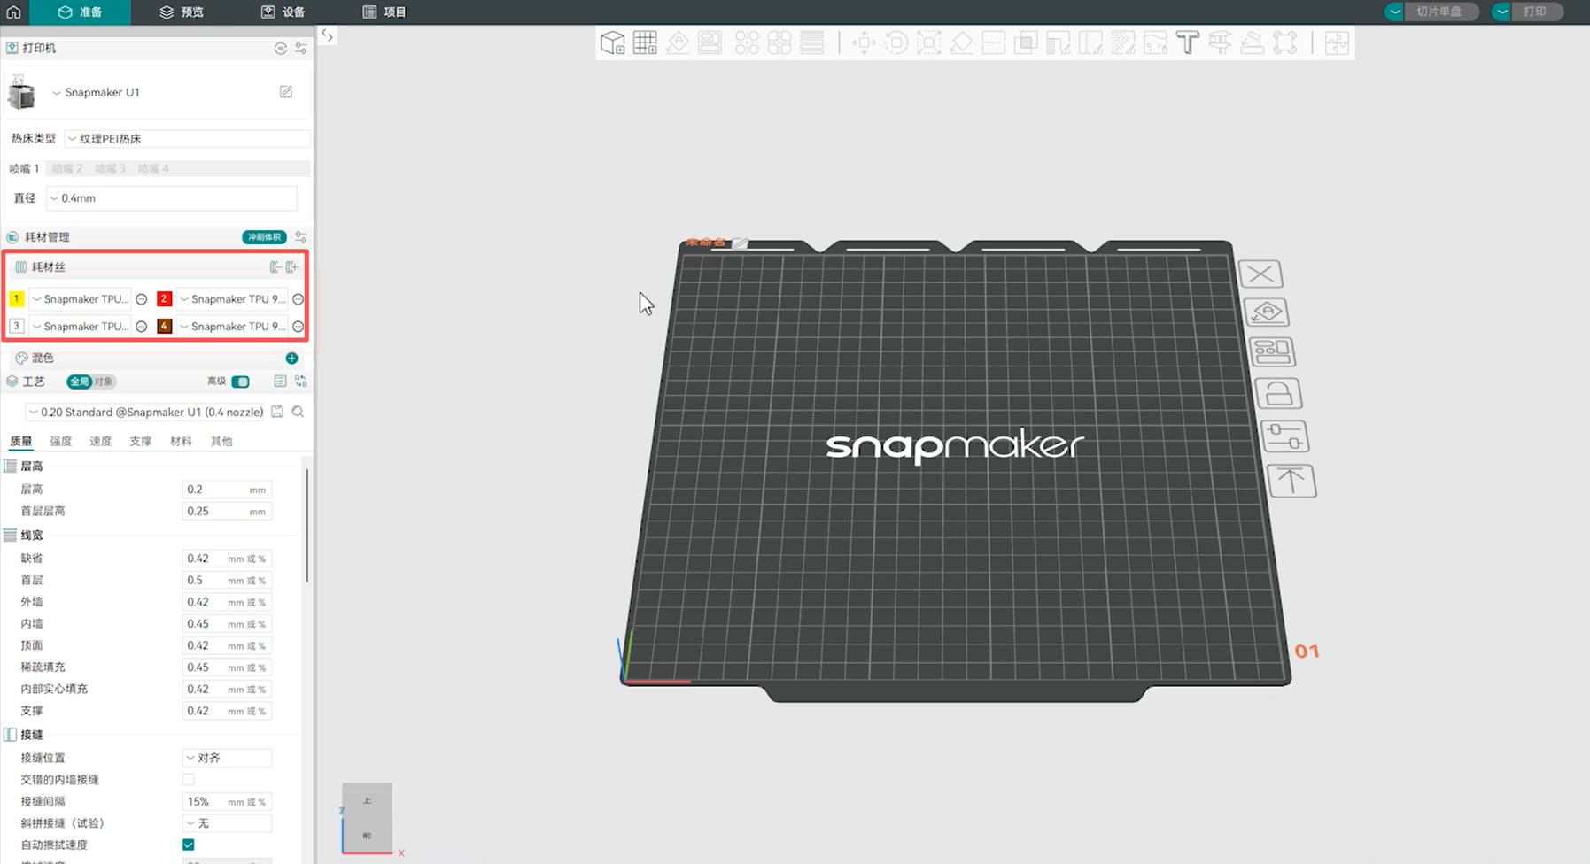Click the plate's lock icon
The height and width of the screenshot is (864, 1590).
pos(1278,393)
